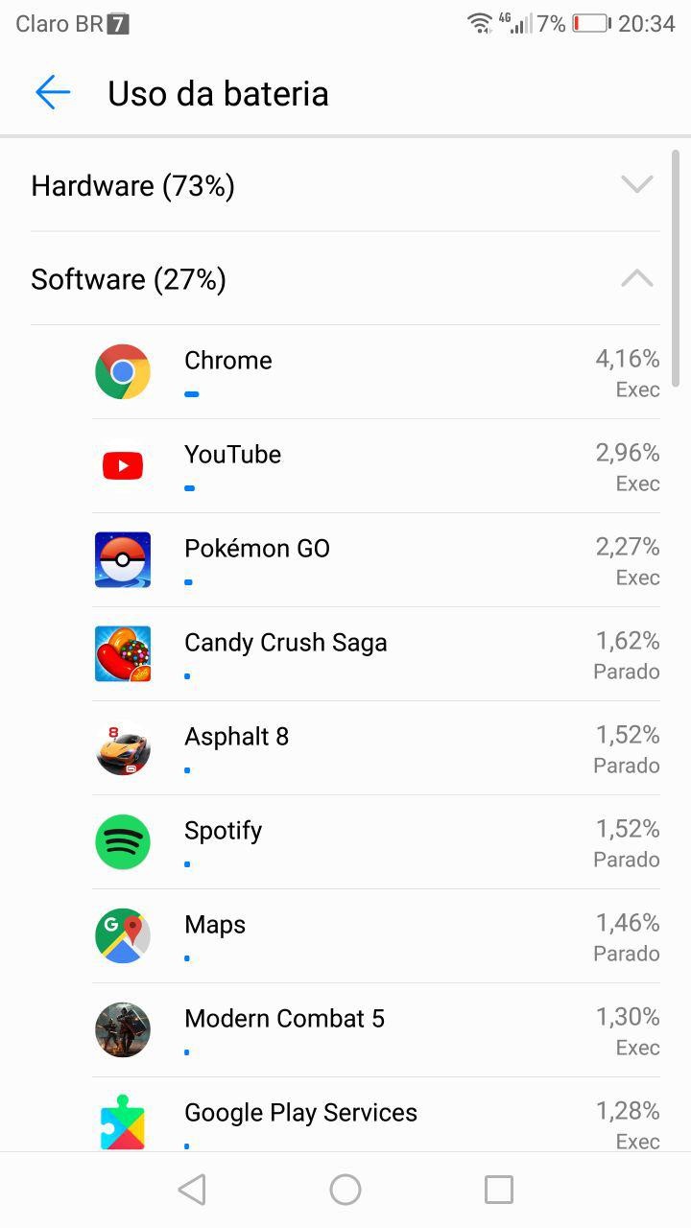
Task: Select the Pokémon GO icon
Action: (x=123, y=559)
